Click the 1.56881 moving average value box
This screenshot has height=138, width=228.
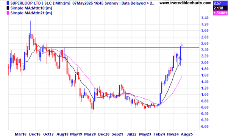pos(220,13)
